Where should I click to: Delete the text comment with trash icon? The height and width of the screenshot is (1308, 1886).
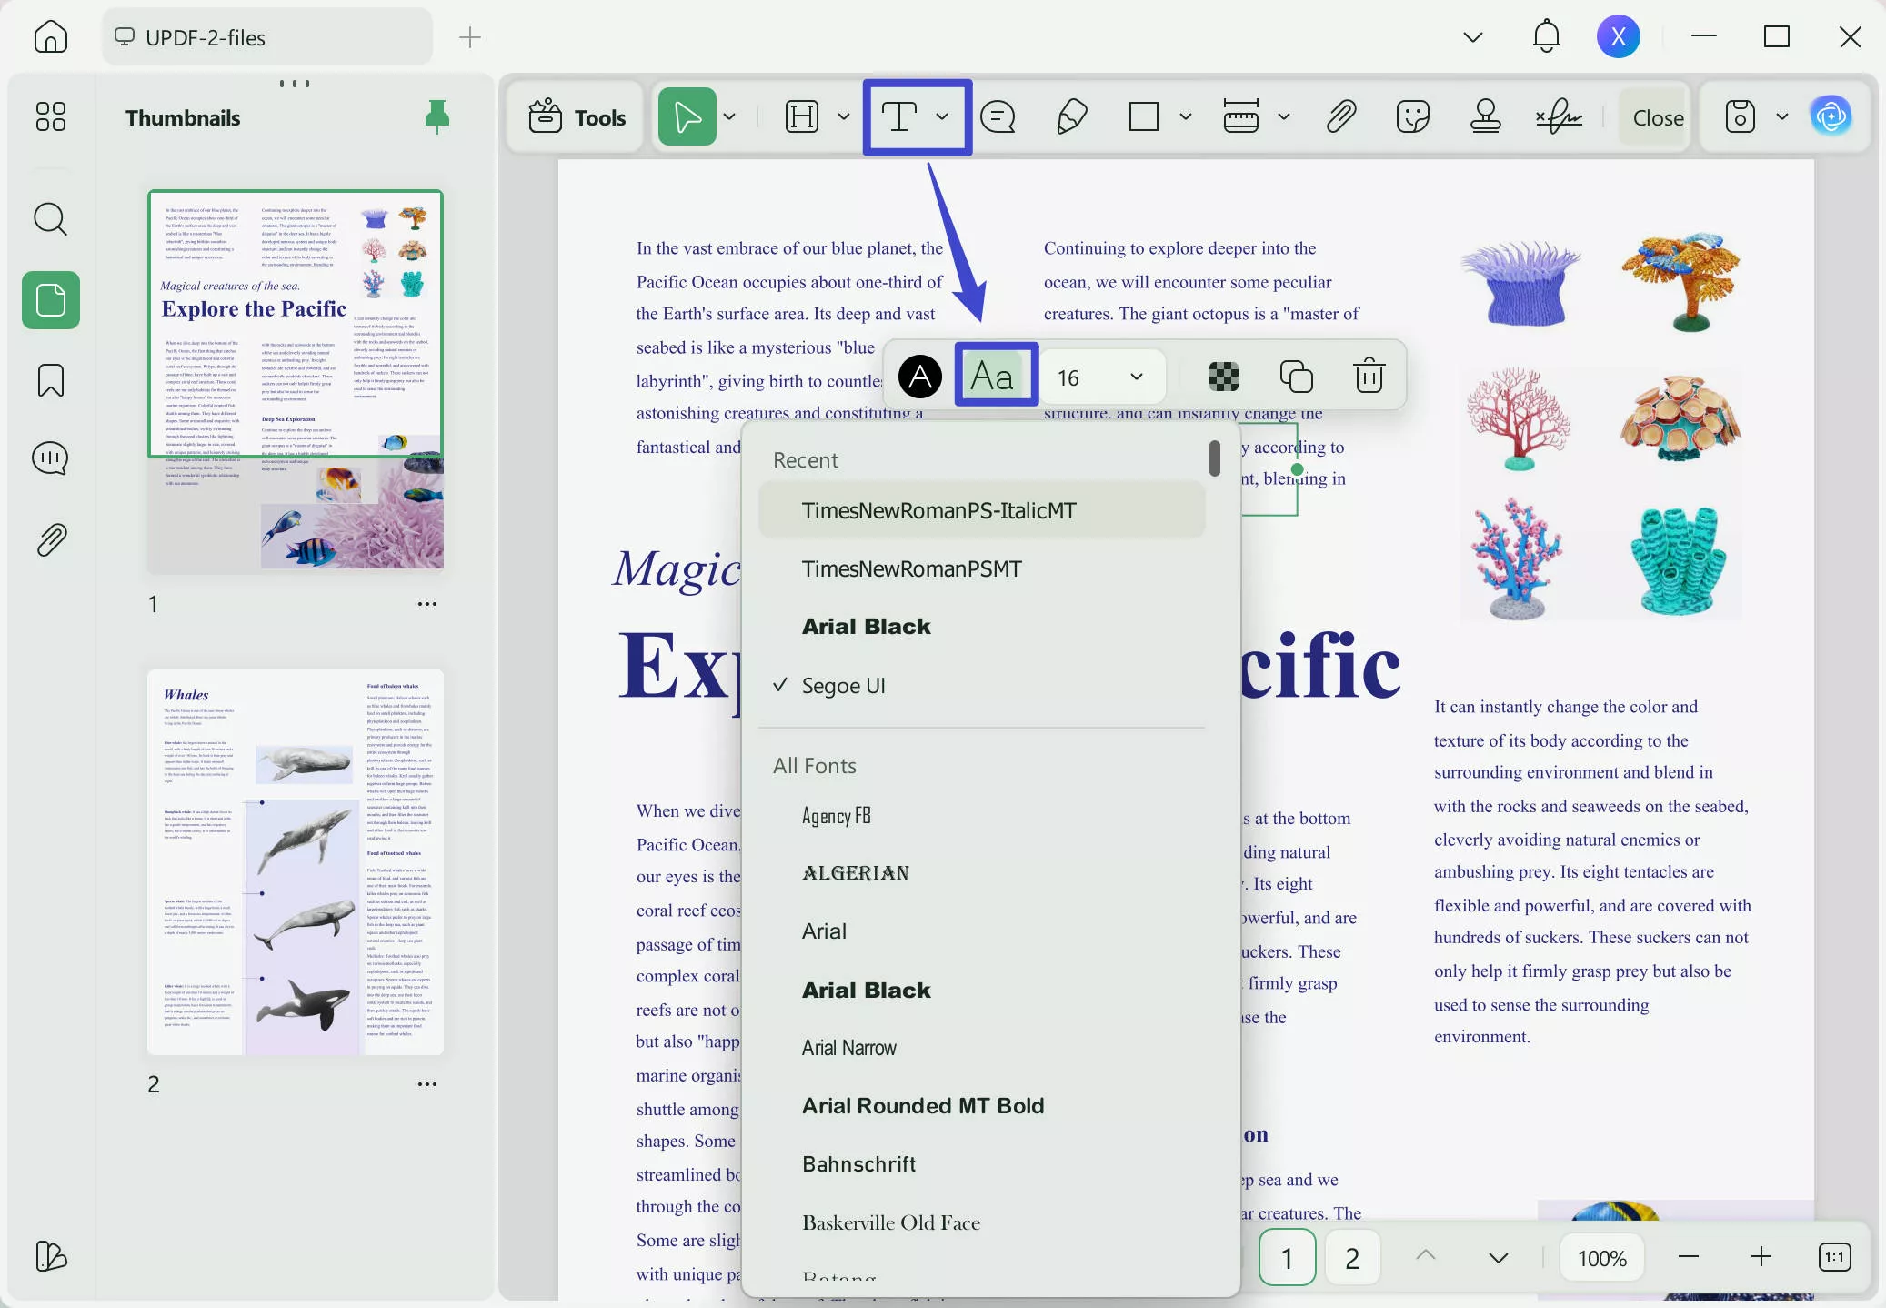1369,376
